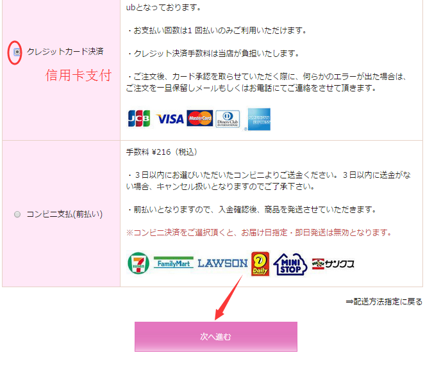The image size is (425, 378).
Task: Click the American Express logo
Action: coord(259,119)
